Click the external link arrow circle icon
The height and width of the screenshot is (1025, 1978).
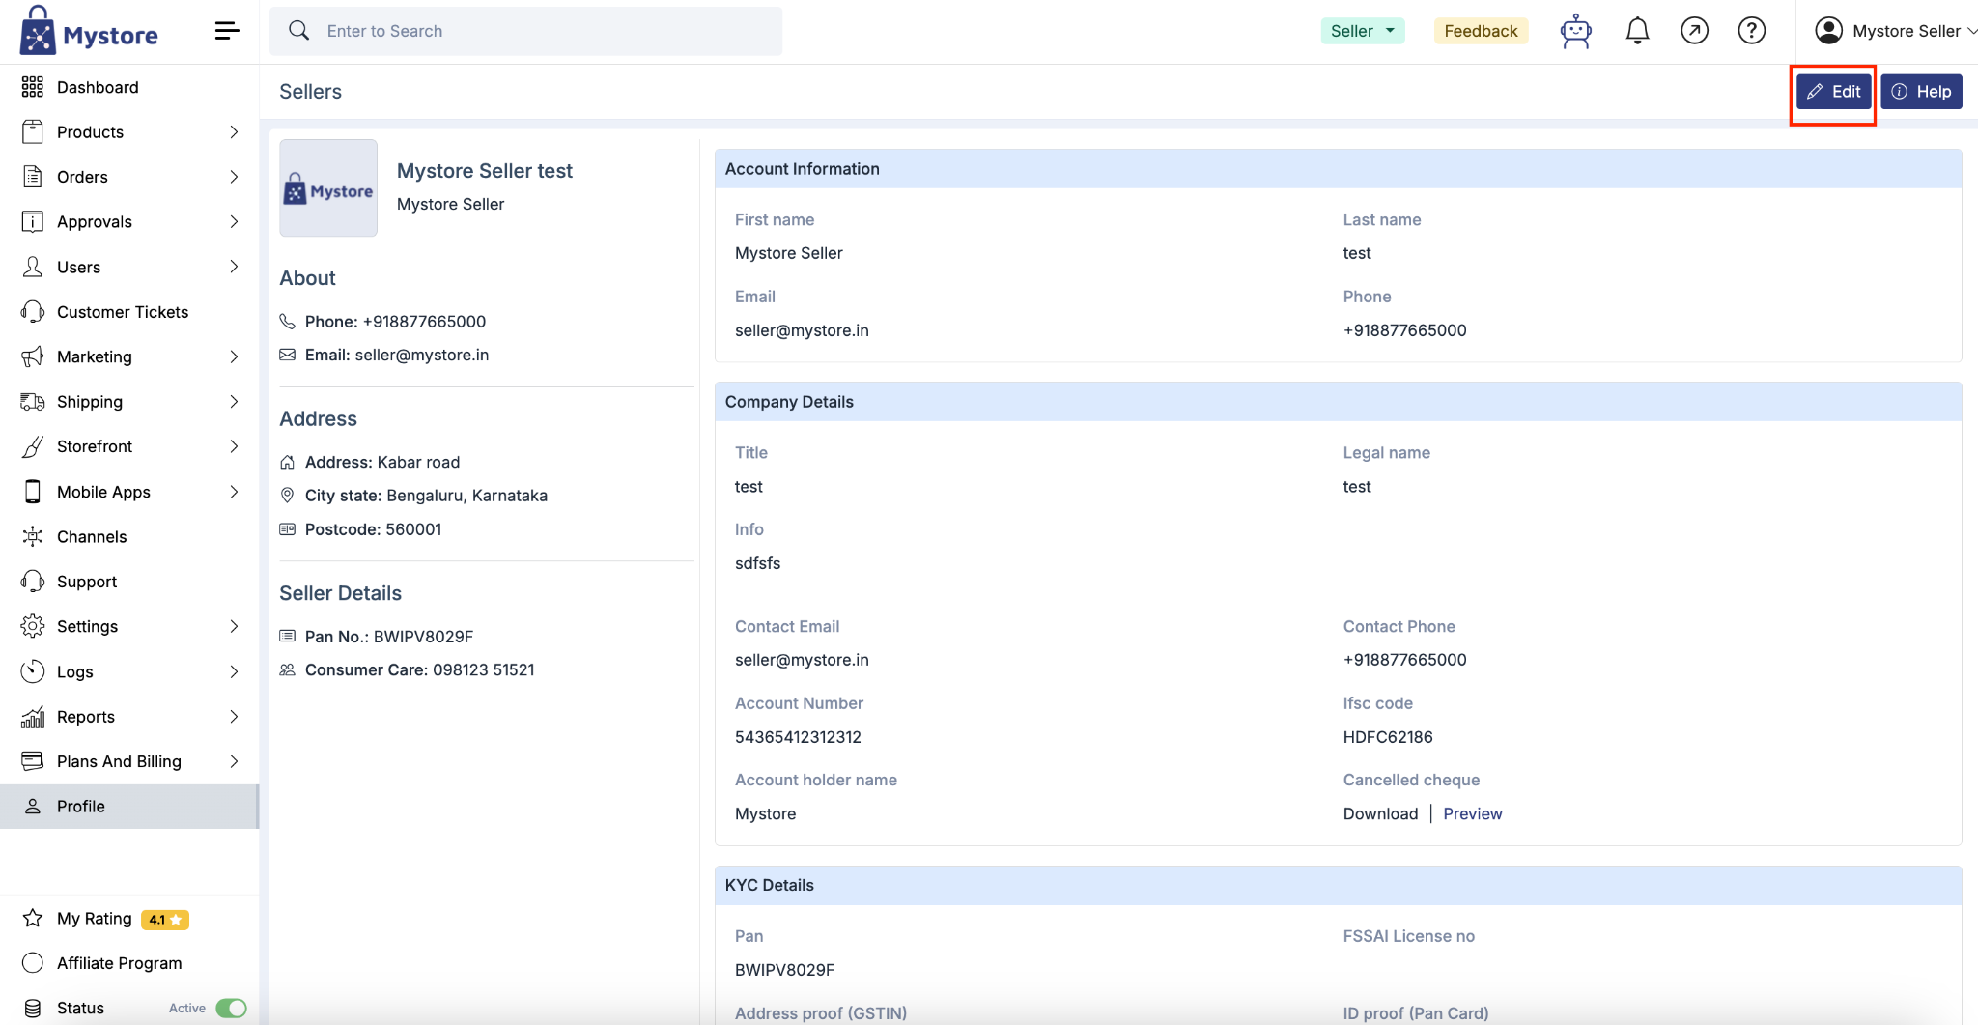[1694, 31]
